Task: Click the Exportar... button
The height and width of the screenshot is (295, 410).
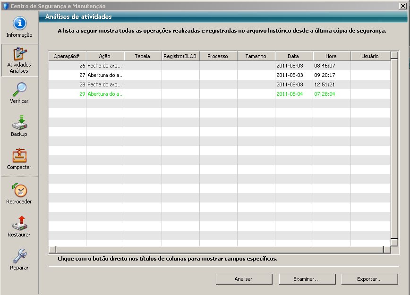Action: [369, 279]
